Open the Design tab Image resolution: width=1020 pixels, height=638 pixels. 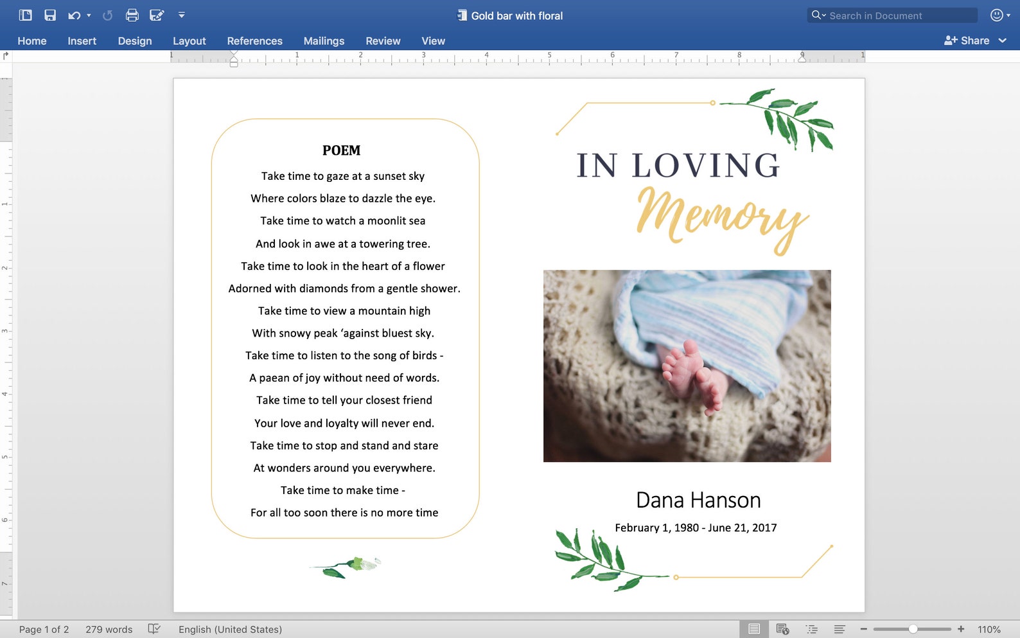coord(135,40)
